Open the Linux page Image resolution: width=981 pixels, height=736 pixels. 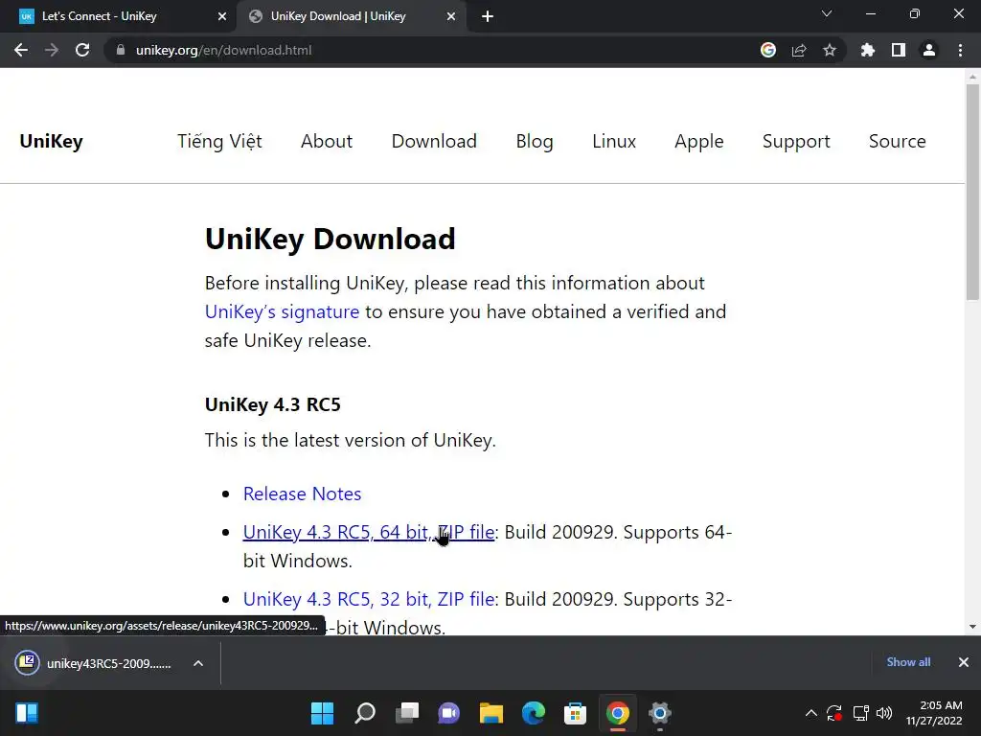point(614,141)
